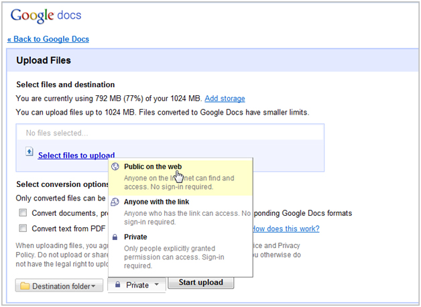Viewport: 421px width, 307px height.
Task: Click the lock icon in the Private dropdown button
Action: pos(117,285)
